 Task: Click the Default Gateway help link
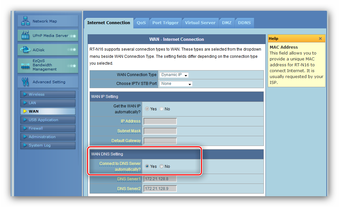coord(126,141)
